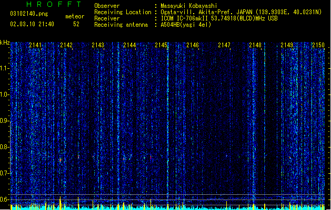Click the 2145 time marker

[161, 45]
